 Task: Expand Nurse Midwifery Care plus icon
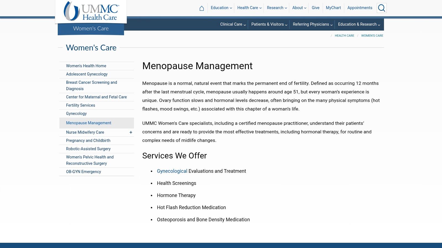point(131,132)
